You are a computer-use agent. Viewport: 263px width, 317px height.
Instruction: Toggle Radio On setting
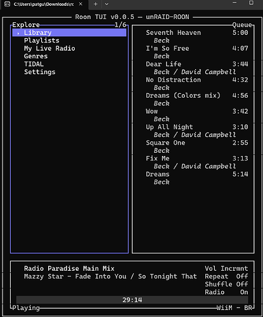coord(226,292)
